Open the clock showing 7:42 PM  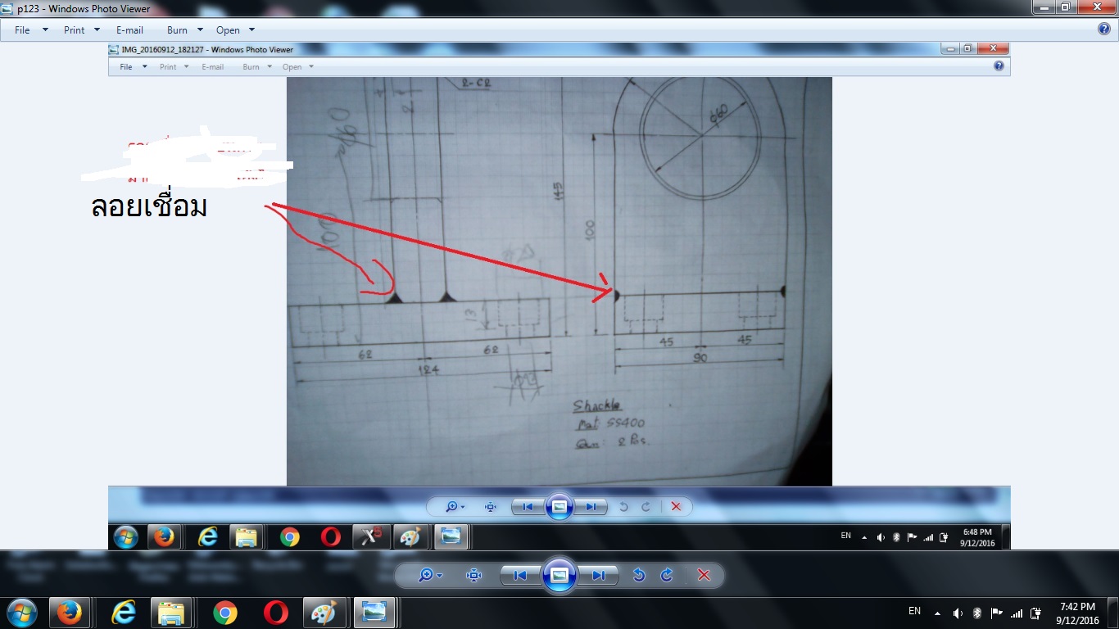(x=1077, y=613)
